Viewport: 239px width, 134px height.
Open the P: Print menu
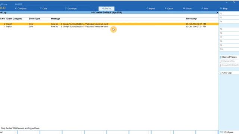[205, 9]
